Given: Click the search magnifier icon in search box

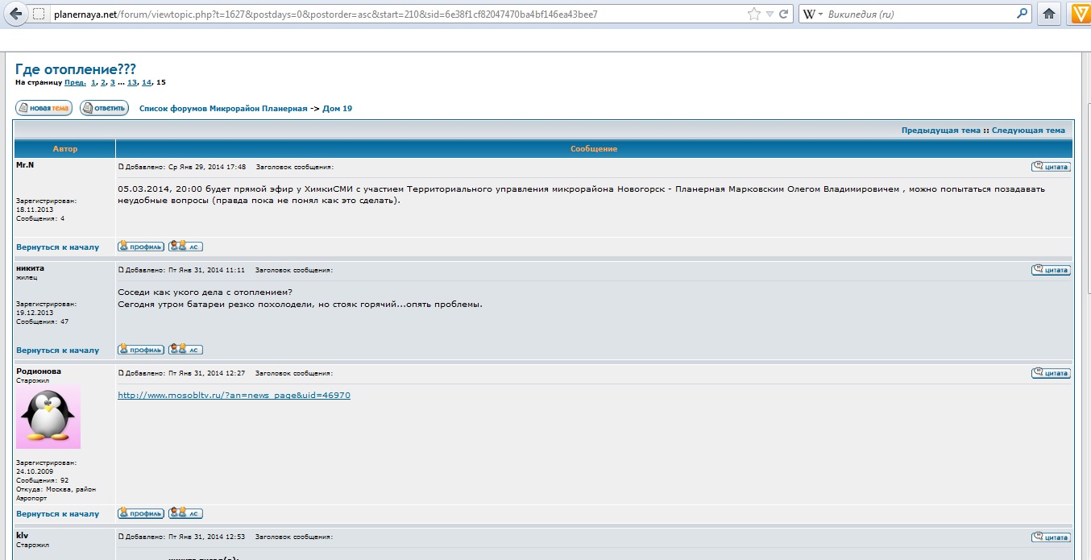Looking at the screenshot, I should click(x=1022, y=14).
